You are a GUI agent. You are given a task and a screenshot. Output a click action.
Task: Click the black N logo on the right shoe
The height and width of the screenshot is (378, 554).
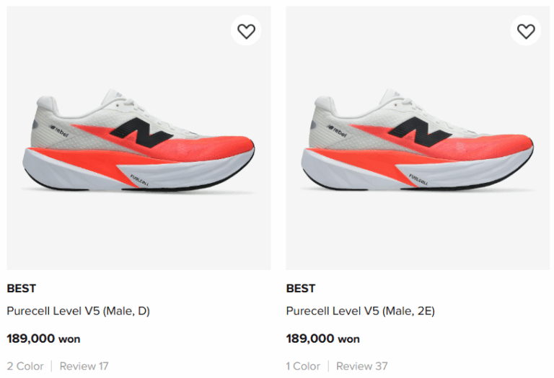[421, 132]
